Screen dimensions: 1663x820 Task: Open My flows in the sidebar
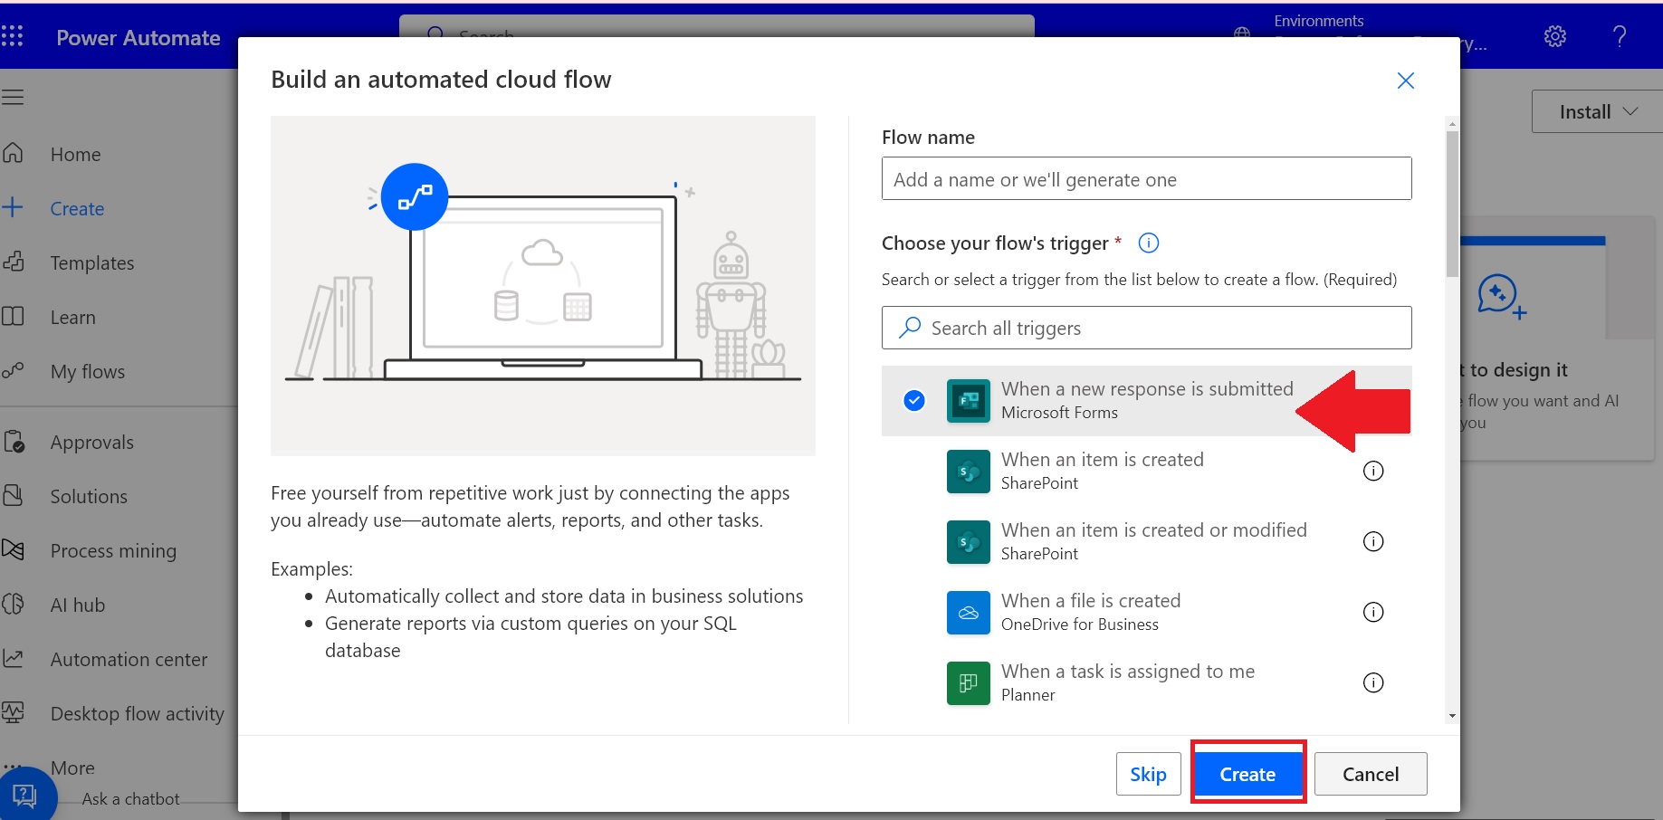point(87,371)
